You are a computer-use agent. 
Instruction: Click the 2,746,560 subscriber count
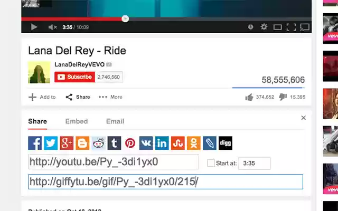(109, 77)
